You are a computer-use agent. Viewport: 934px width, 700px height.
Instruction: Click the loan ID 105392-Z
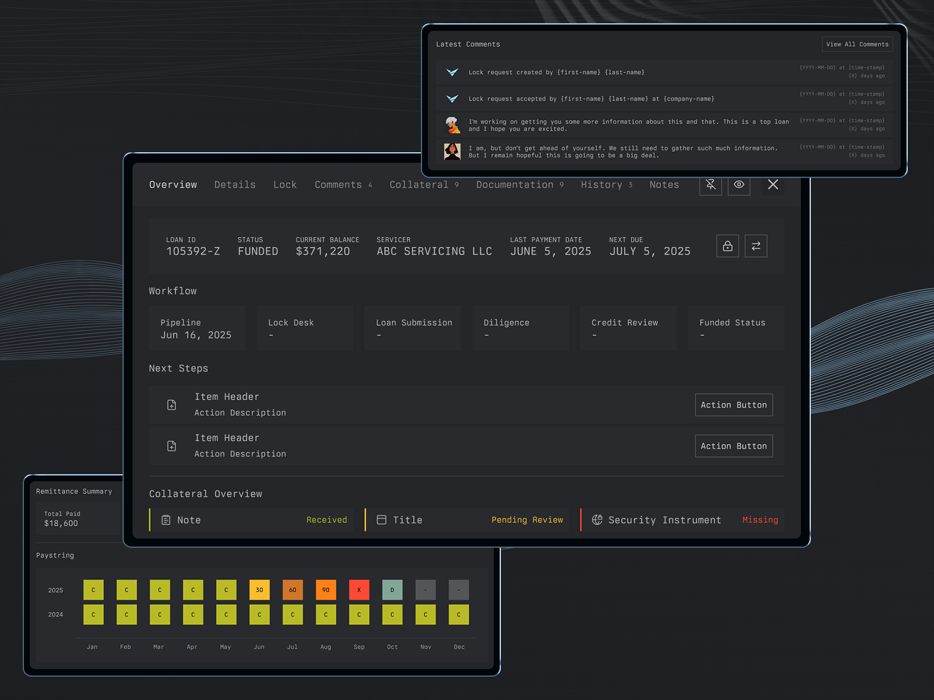click(193, 251)
